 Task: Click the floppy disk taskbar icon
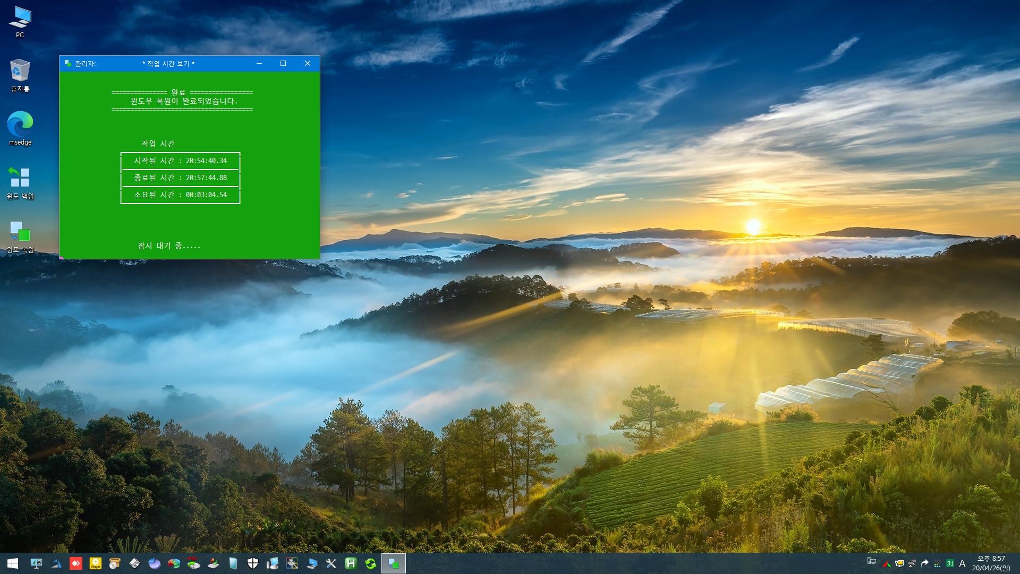click(x=134, y=563)
